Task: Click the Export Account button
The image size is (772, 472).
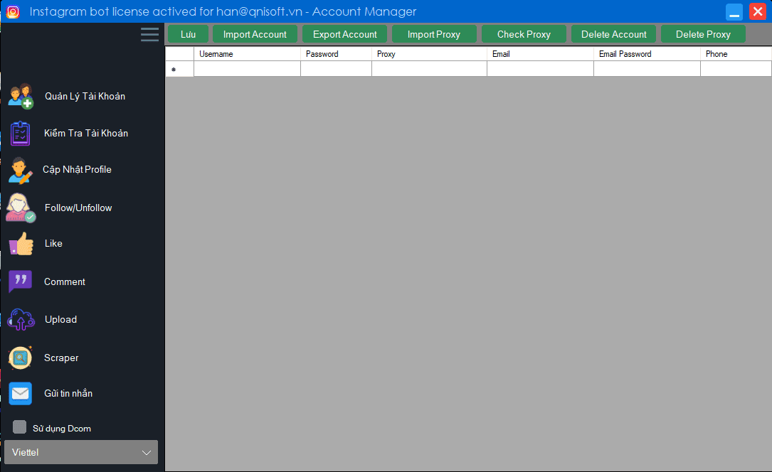Action: pos(345,34)
